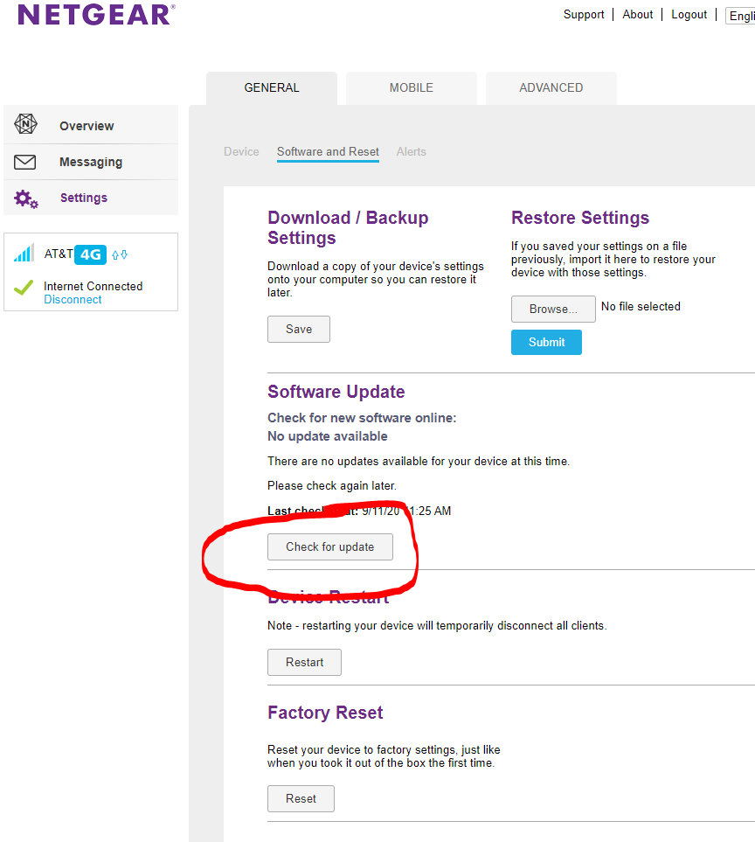The height and width of the screenshot is (842, 755).
Task: Click the green connected checkmark icon
Action: click(24, 288)
